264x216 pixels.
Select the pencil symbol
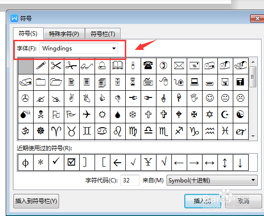click(x=41, y=65)
